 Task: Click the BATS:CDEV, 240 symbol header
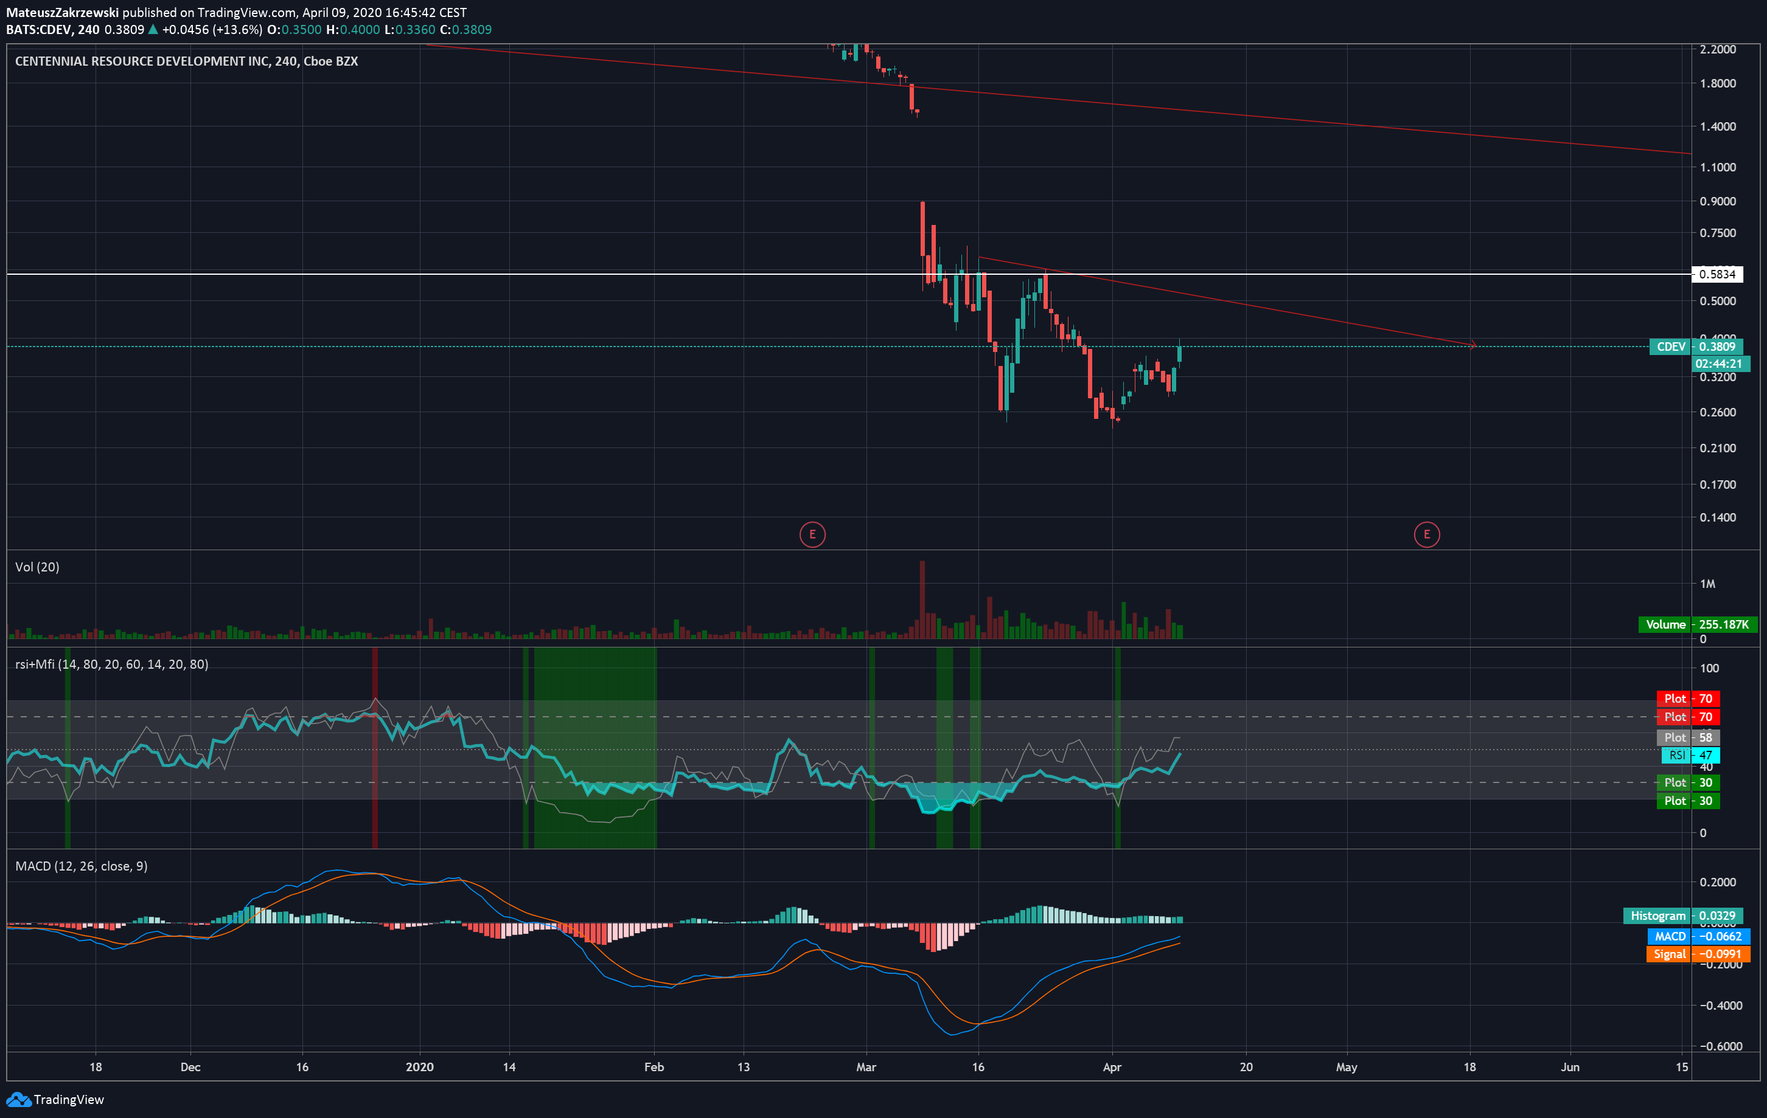pos(53,30)
